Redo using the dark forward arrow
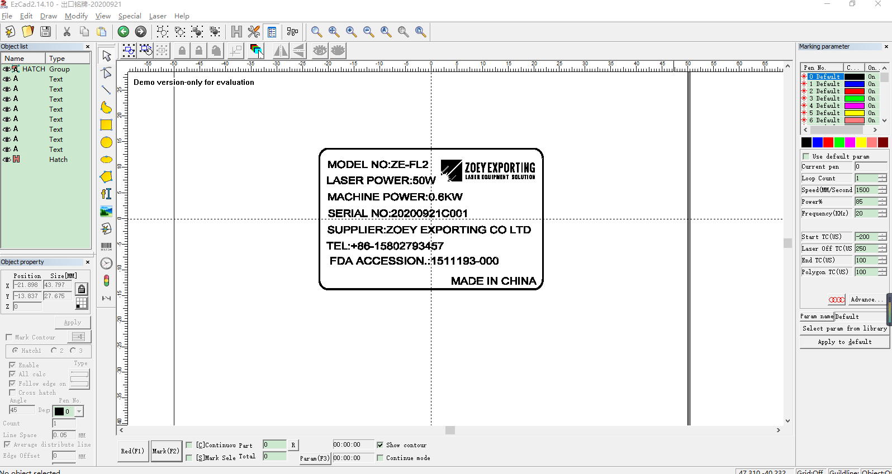The width and height of the screenshot is (892, 474). pyautogui.click(x=141, y=32)
